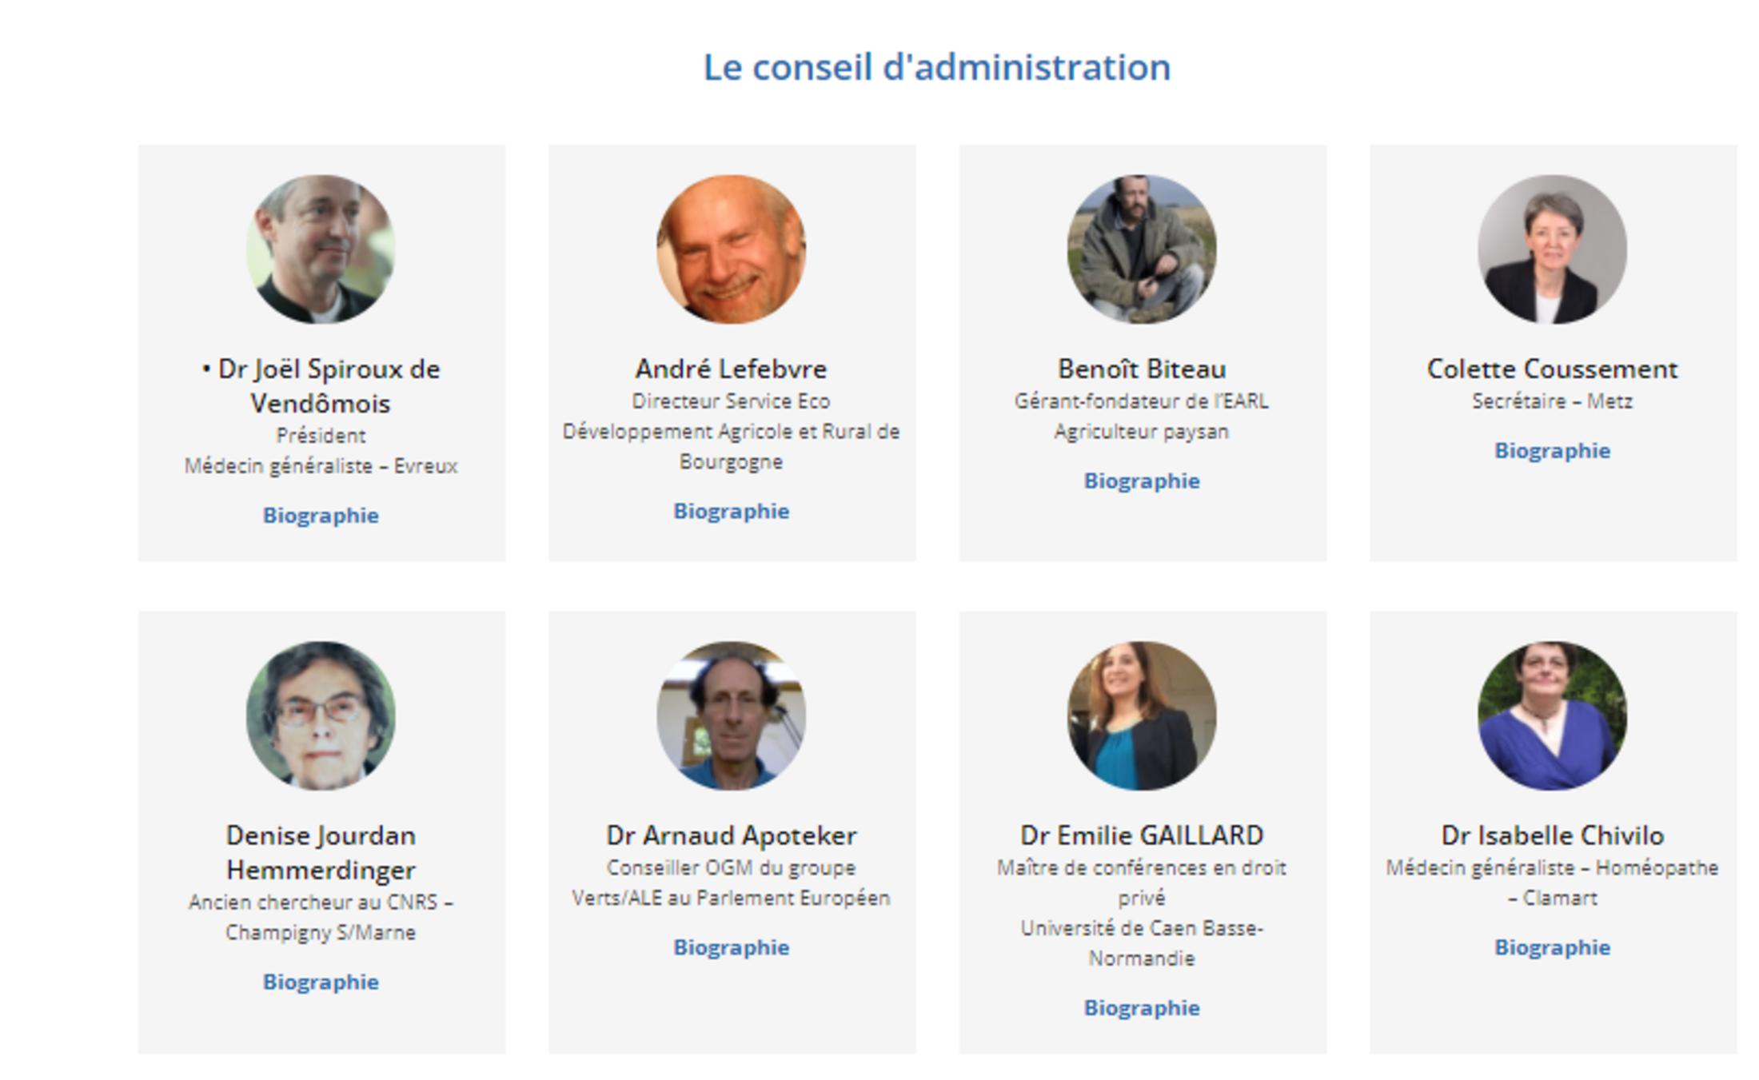Viewport: 1759px width, 1080px height.
Task: Click the portrait above Colette Coussement's name
Action: coord(1552,249)
